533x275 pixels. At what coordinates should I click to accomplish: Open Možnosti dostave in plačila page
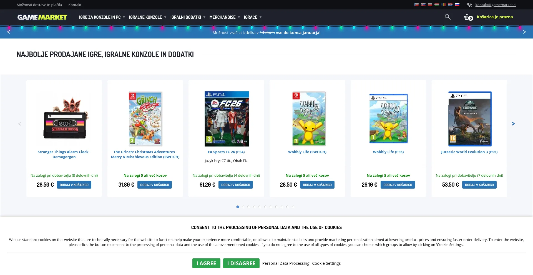39,5
